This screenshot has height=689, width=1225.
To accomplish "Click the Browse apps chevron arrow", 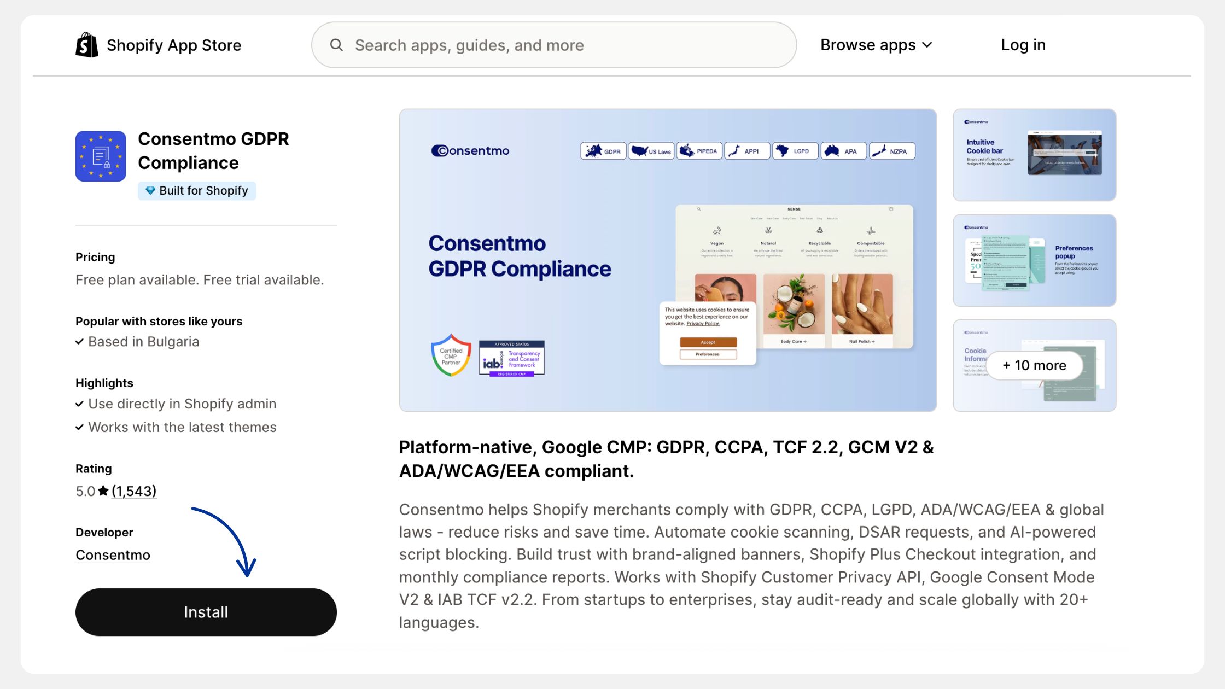I will 927,45.
